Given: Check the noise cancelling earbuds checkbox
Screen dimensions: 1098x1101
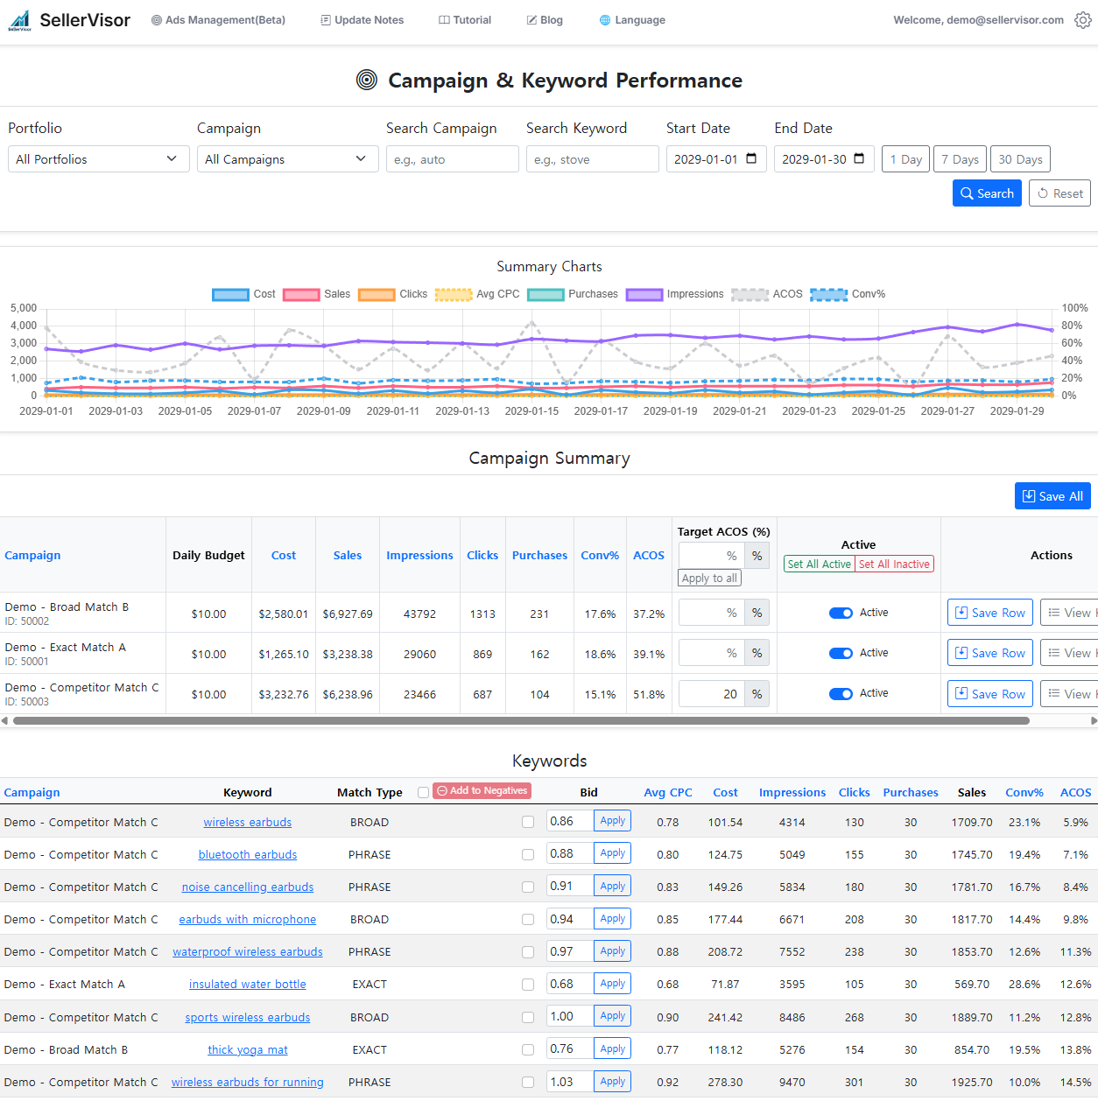Looking at the screenshot, I should (x=528, y=887).
